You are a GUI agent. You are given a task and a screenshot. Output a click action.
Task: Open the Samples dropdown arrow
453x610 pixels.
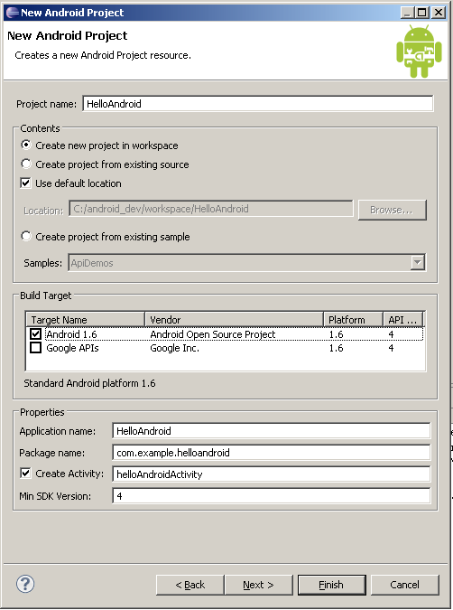point(417,263)
